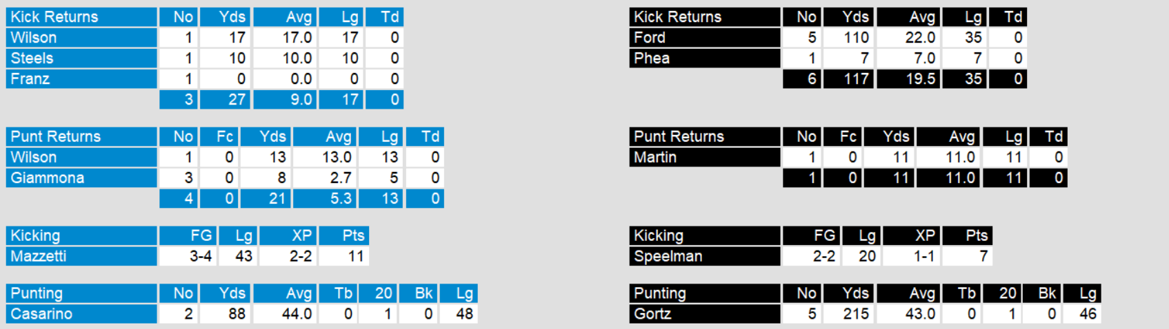The image size is (1169, 329).
Task: Click the Gortz punter name
Action: (x=704, y=314)
